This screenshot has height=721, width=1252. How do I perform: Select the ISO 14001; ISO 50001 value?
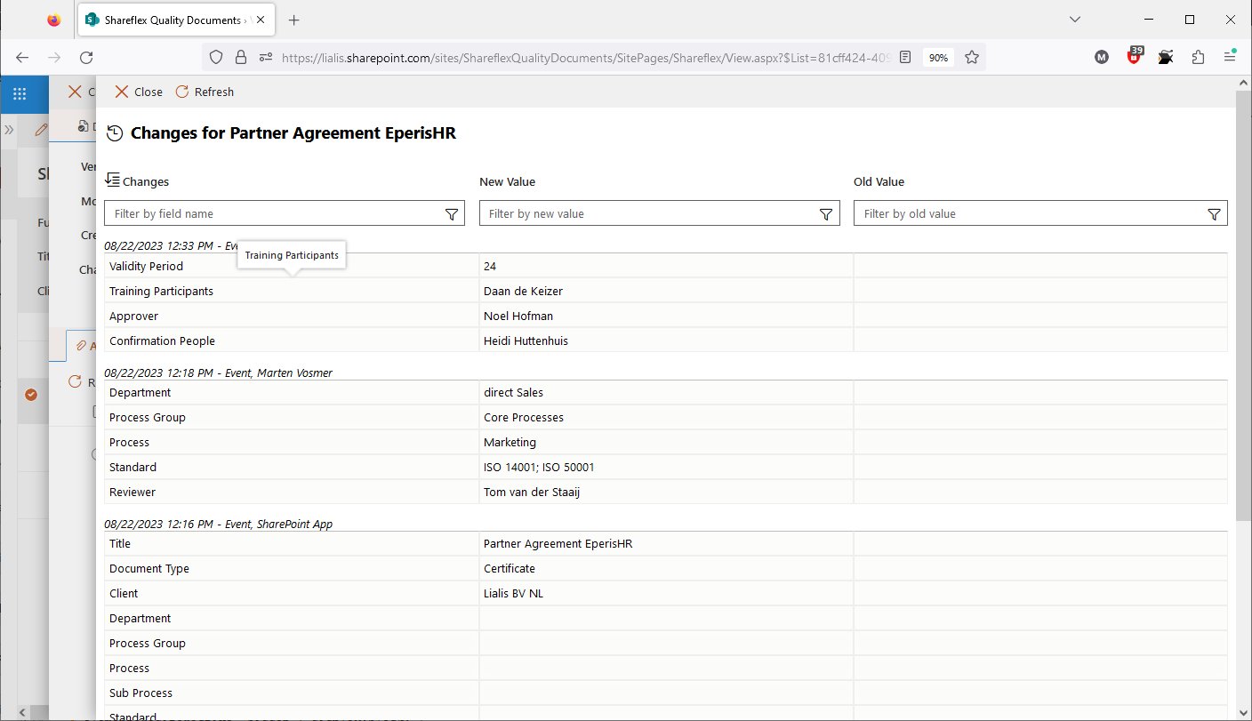tap(539, 467)
